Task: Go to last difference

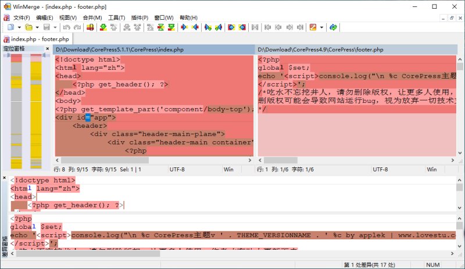Action: click(171, 27)
